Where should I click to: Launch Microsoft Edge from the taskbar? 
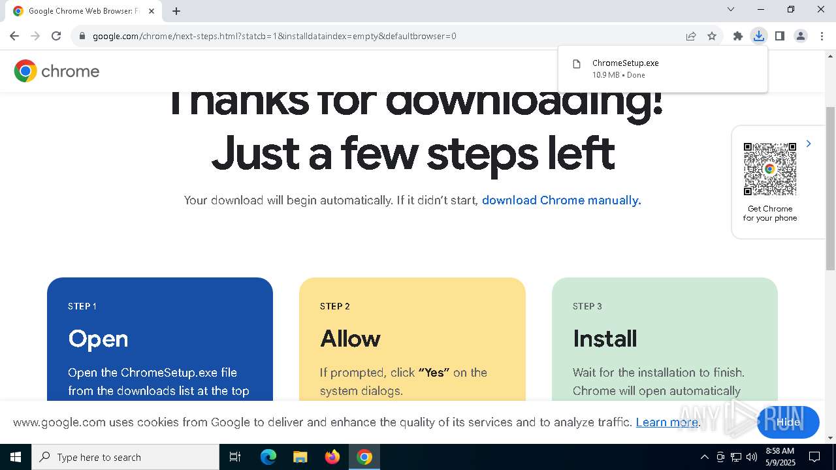pyautogui.click(x=268, y=457)
